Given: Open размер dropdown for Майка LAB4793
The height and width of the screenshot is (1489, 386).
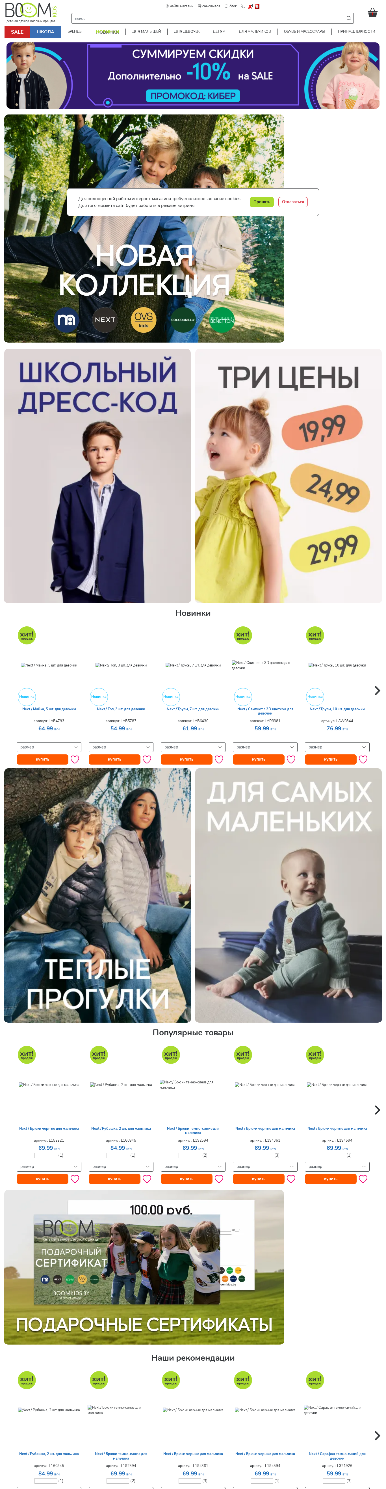Looking at the screenshot, I should (49, 747).
